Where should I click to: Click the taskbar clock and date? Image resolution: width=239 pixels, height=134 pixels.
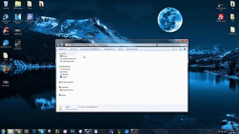[x=232, y=131]
